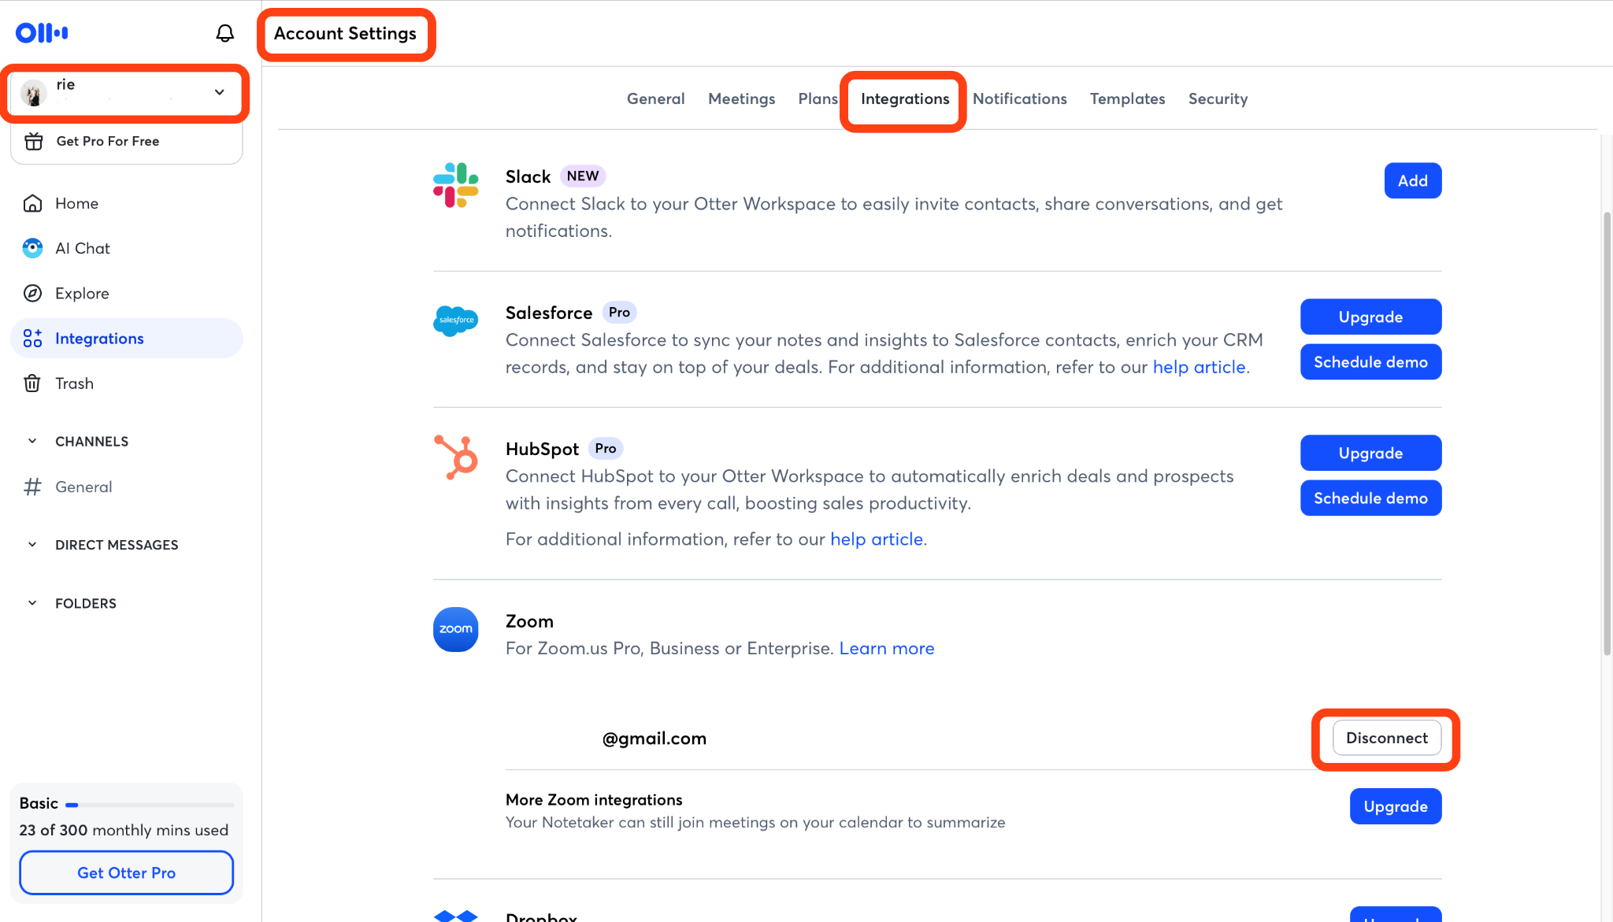Screen dimensions: 1613x922
Task: Click the Zoom logo icon
Action: pyautogui.click(x=456, y=629)
